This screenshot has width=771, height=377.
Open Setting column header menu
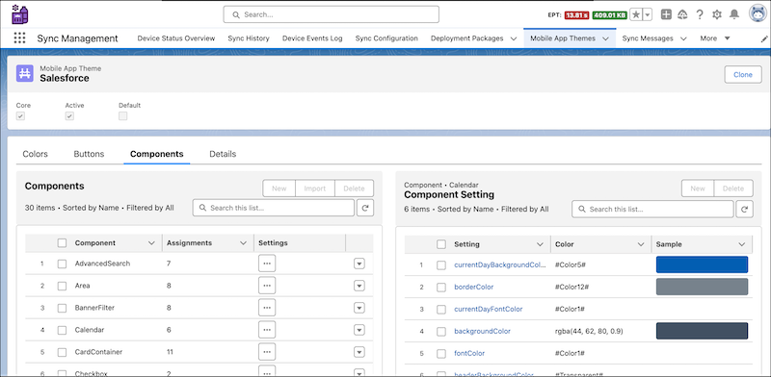click(540, 244)
